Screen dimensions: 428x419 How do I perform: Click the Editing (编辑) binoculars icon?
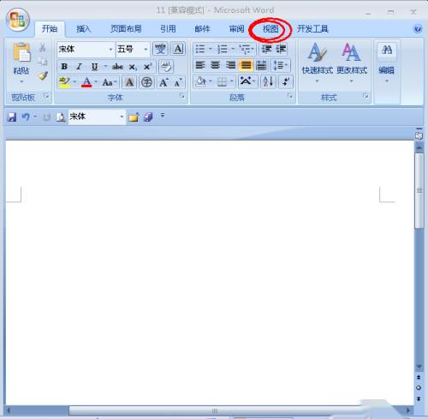click(387, 51)
